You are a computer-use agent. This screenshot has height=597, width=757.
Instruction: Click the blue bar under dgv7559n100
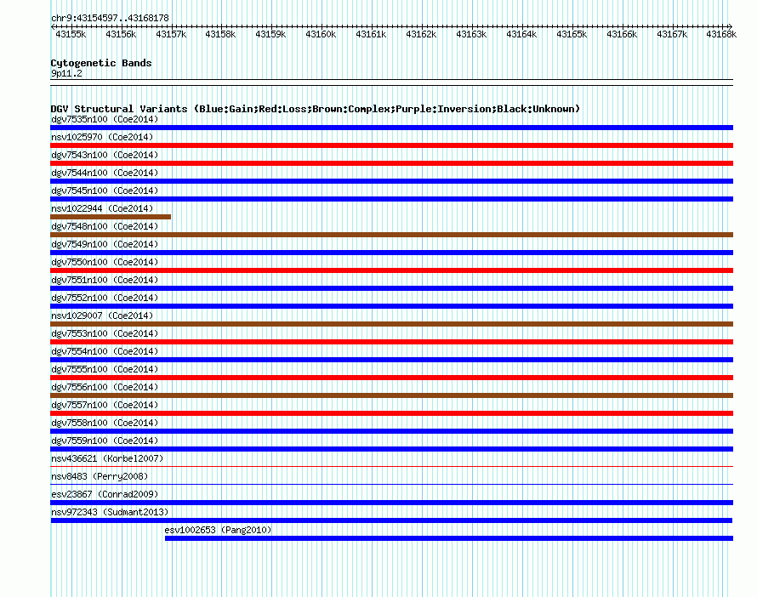391,449
